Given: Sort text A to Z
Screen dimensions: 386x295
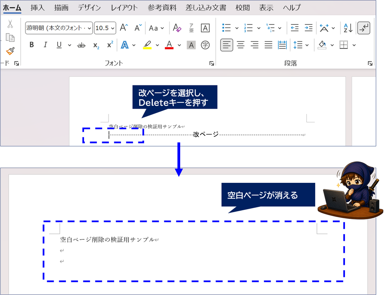Looking at the screenshot, I should [x=348, y=28].
